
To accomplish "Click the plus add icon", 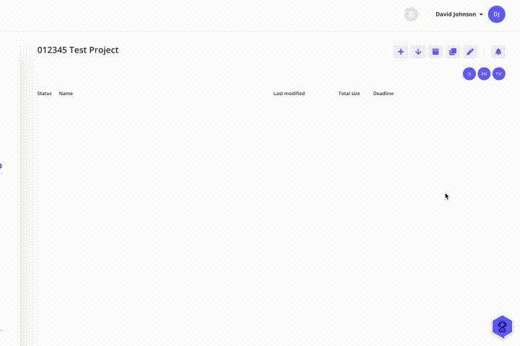I will pos(401,52).
